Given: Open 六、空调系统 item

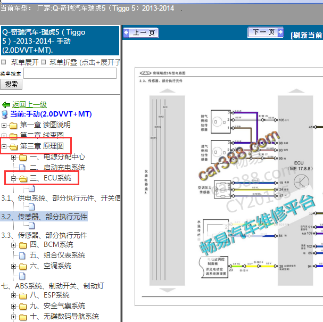Looking at the screenshot, I should coord(51,266).
